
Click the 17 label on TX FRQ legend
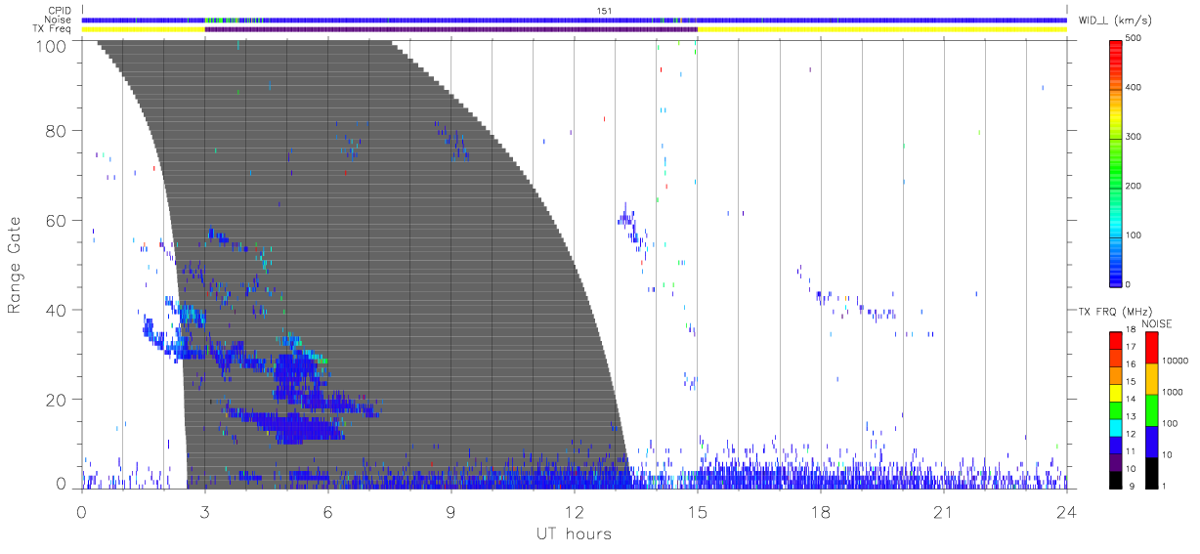[1131, 347]
